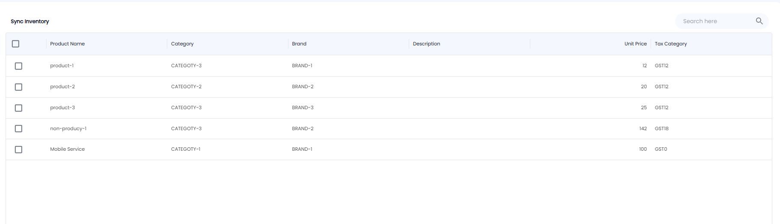Click CATEGOTY-3 in the non-producy-1 row

tap(186, 128)
